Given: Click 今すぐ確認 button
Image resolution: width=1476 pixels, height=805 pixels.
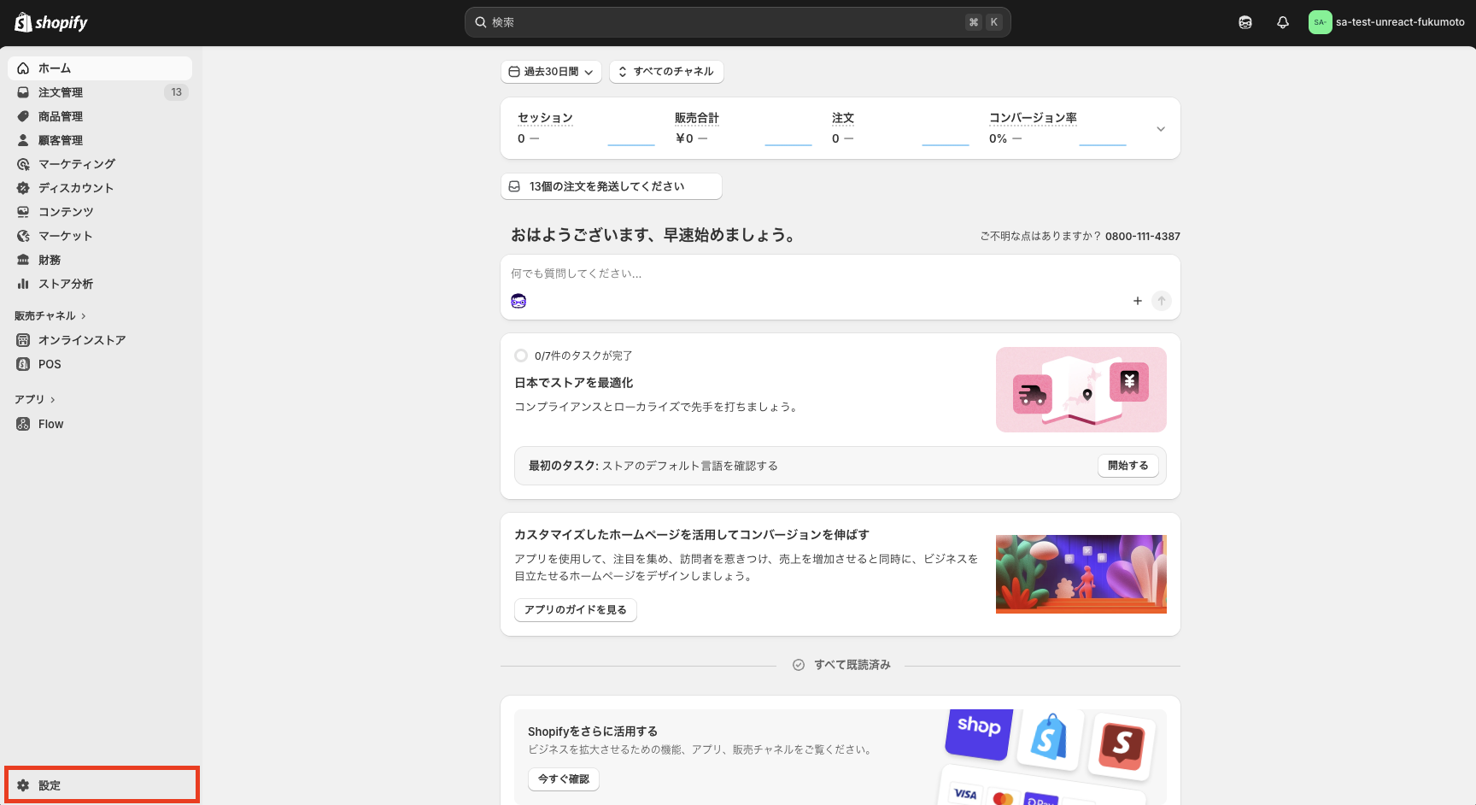Looking at the screenshot, I should pos(564,779).
